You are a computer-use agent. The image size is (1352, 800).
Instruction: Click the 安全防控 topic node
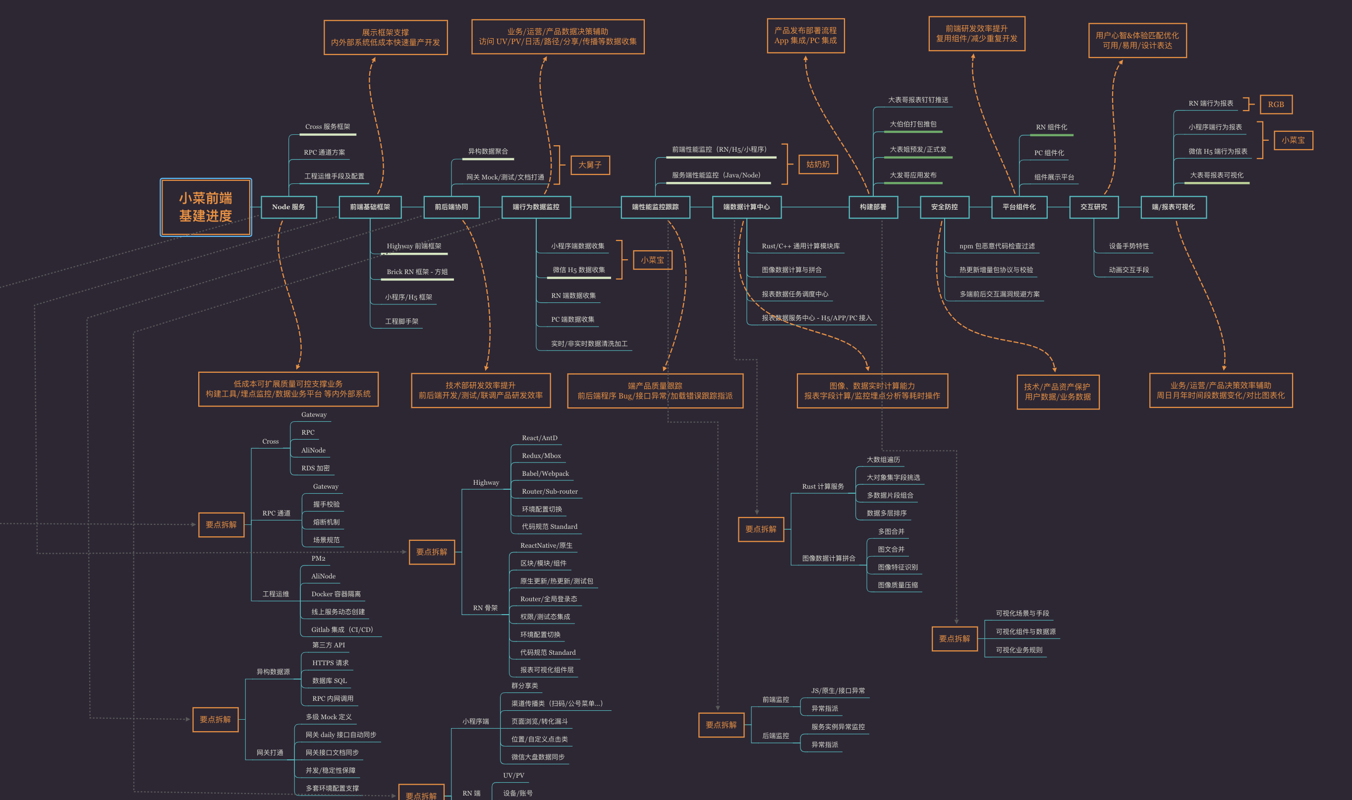click(x=944, y=207)
